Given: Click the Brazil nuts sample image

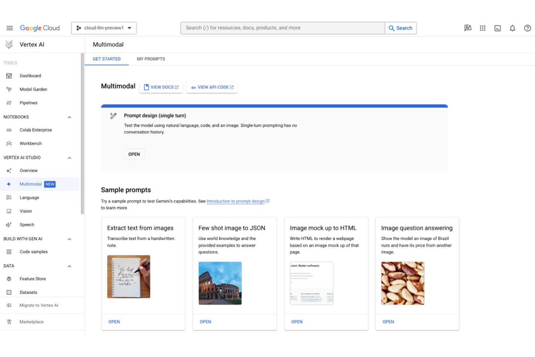Looking at the screenshot, I should [402, 283].
